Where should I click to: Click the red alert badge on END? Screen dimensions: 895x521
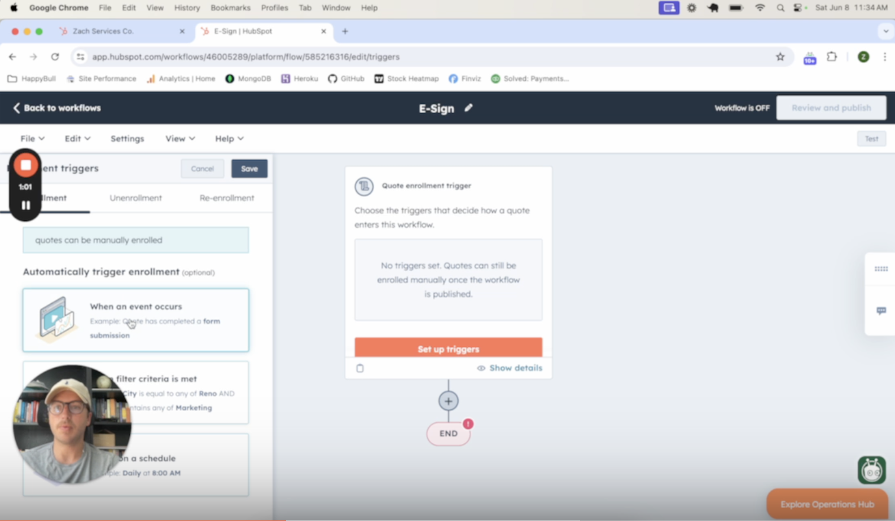tap(468, 424)
